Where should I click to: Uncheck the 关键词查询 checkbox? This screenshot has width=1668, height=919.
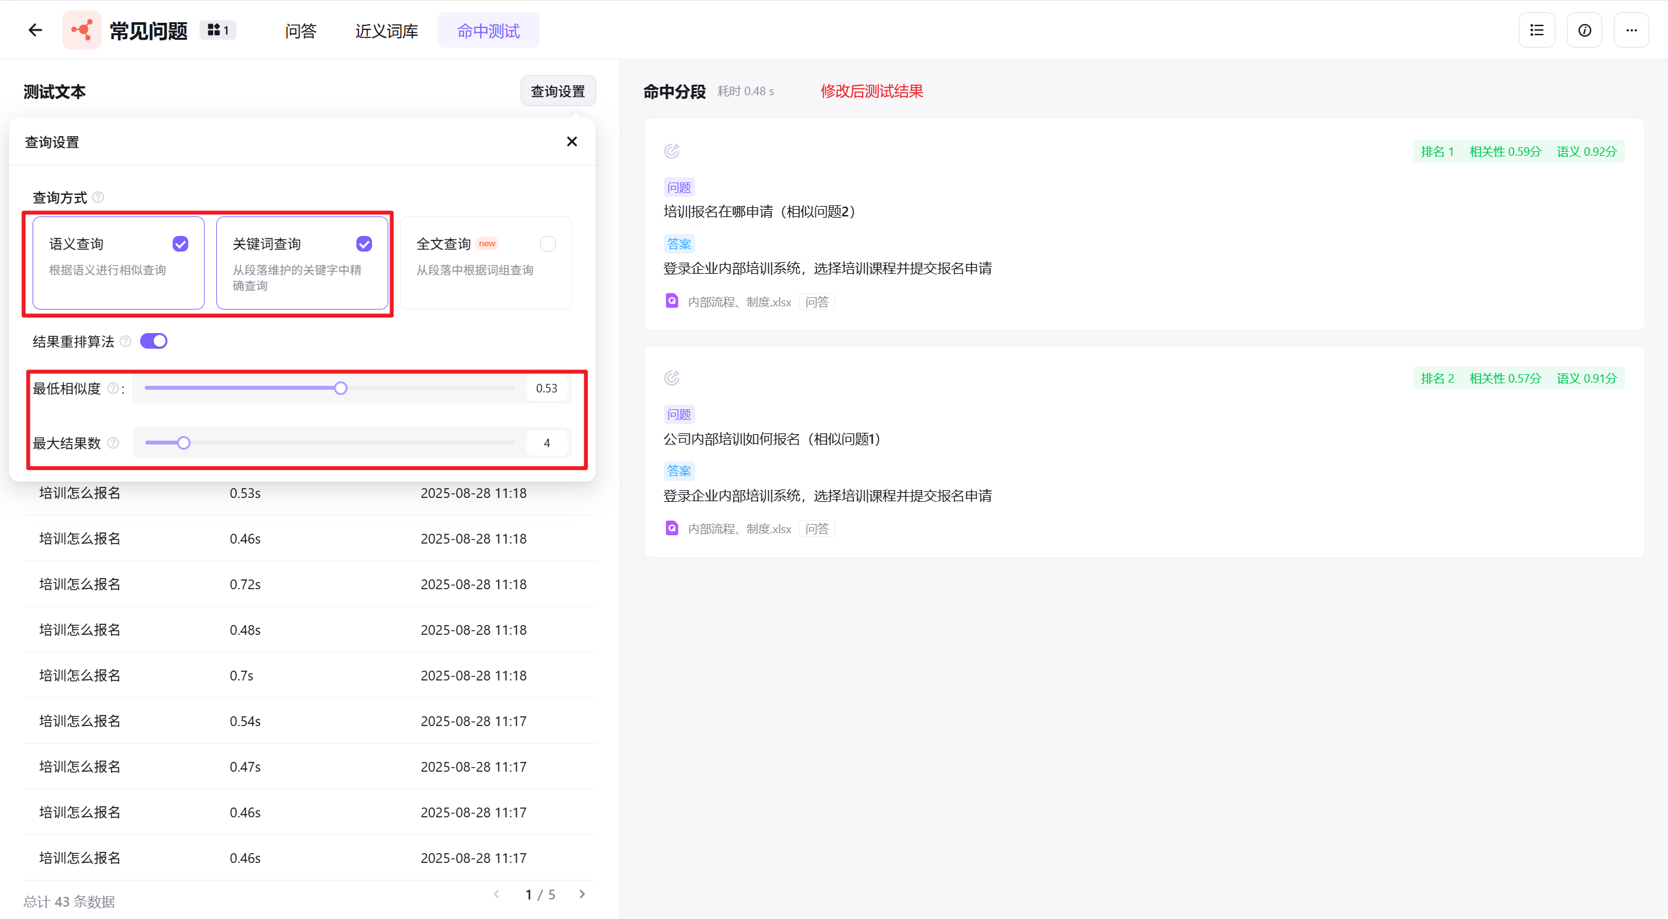pyautogui.click(x=364, y=244)
